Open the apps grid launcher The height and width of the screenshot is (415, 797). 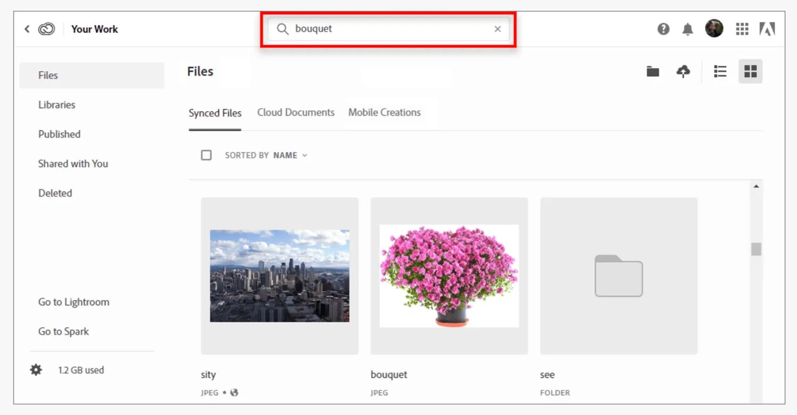742,29
